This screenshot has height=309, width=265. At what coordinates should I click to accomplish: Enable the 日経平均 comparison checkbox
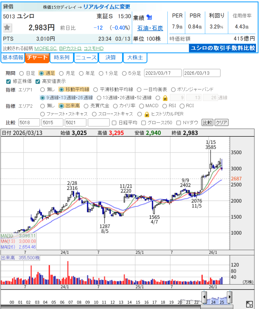point(114,123)
